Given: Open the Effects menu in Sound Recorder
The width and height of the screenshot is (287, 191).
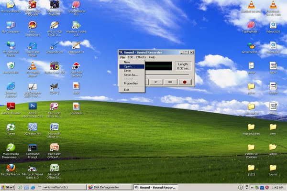Looking at the screenshot, I should point(141,57).
